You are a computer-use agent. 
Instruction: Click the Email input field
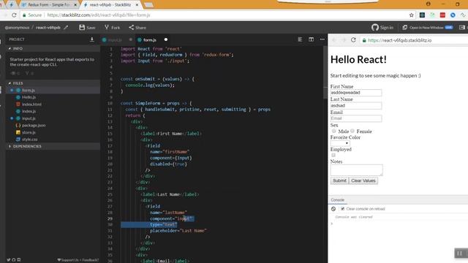356,118
